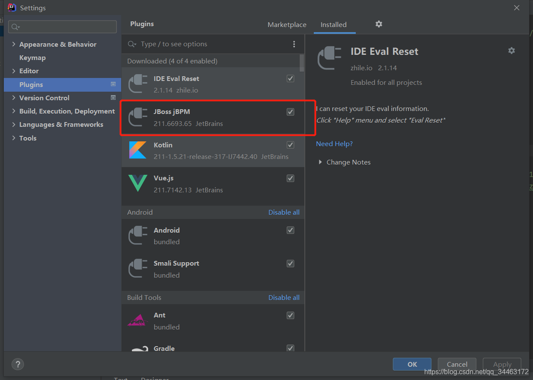
Task: Uncheck the Smali Support plugin
Action: tap(291, 263)
